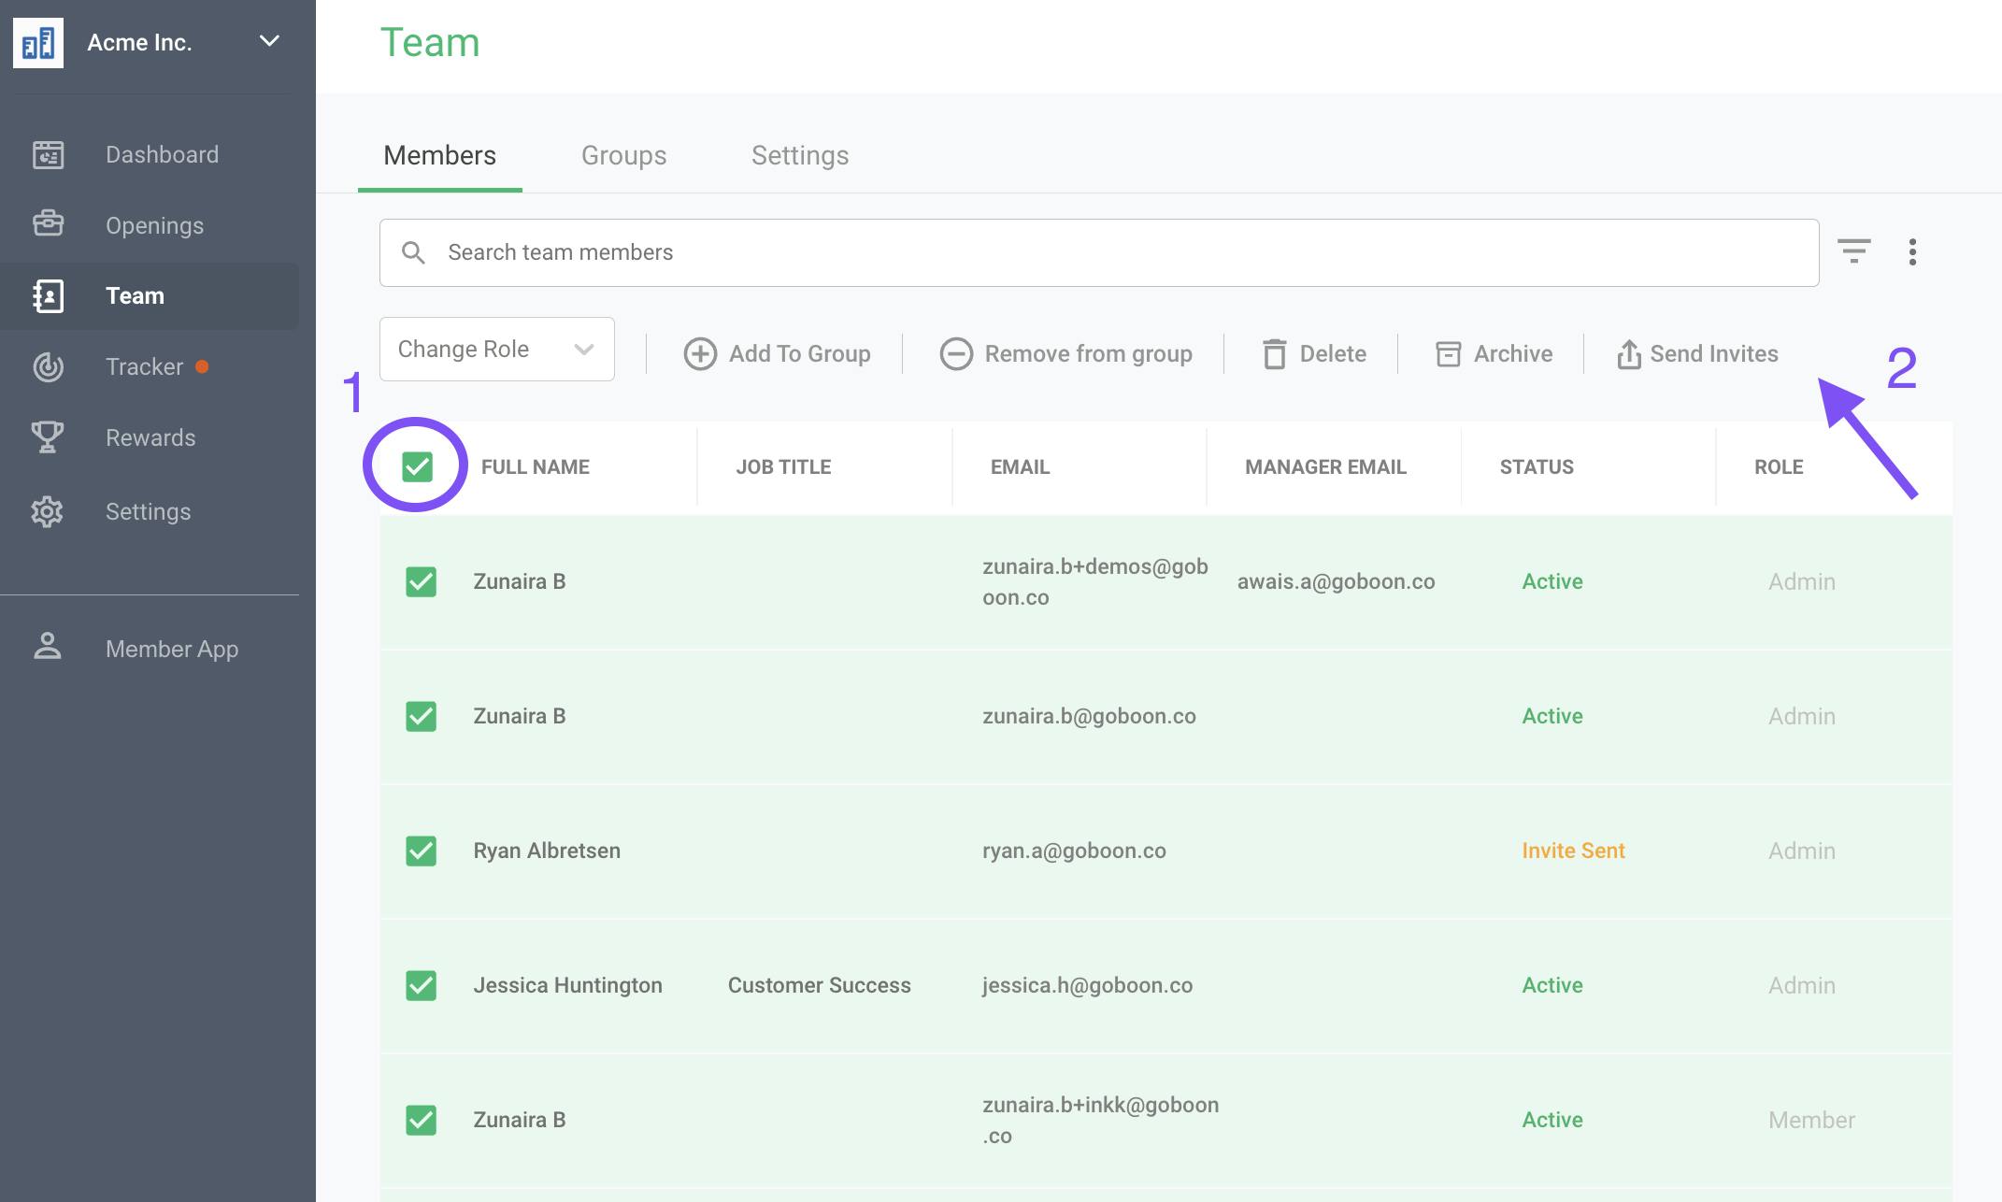
Task: Click the Delete trash can icon
Action: 1274,354
